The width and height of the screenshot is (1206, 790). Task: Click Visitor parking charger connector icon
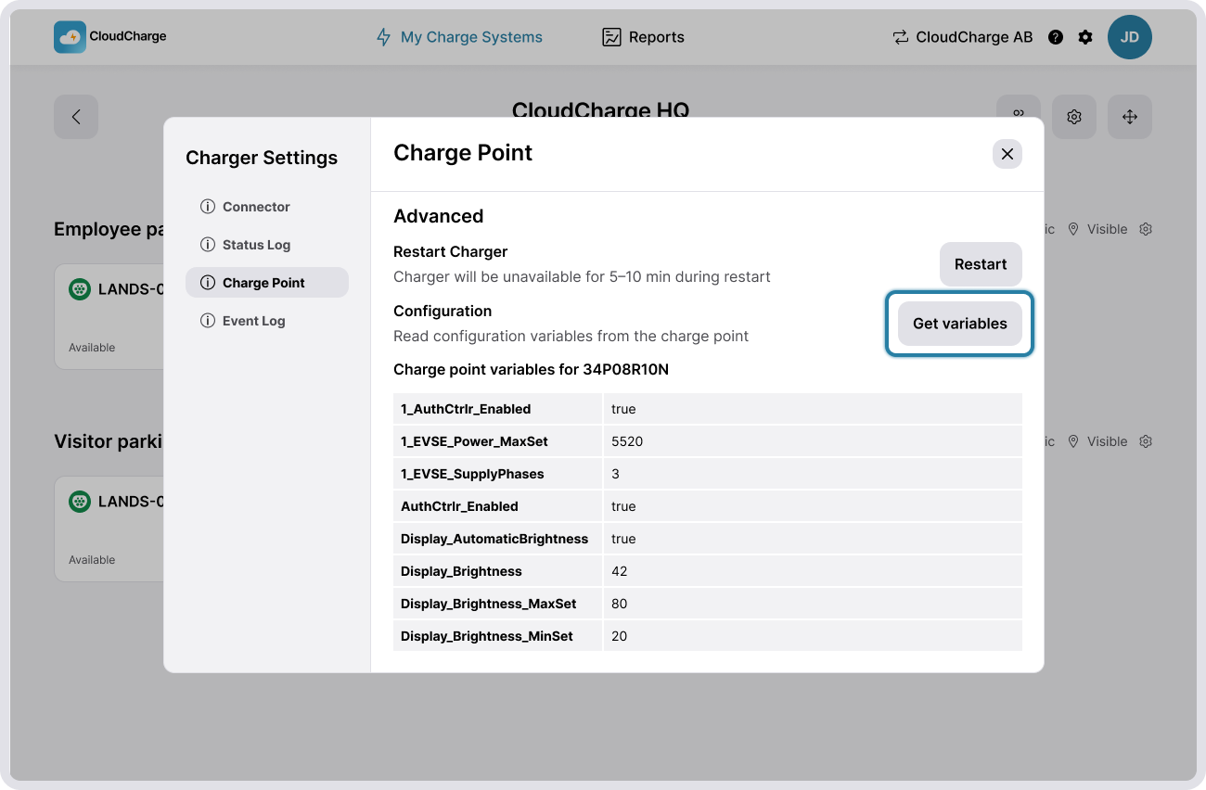point(80,502)
